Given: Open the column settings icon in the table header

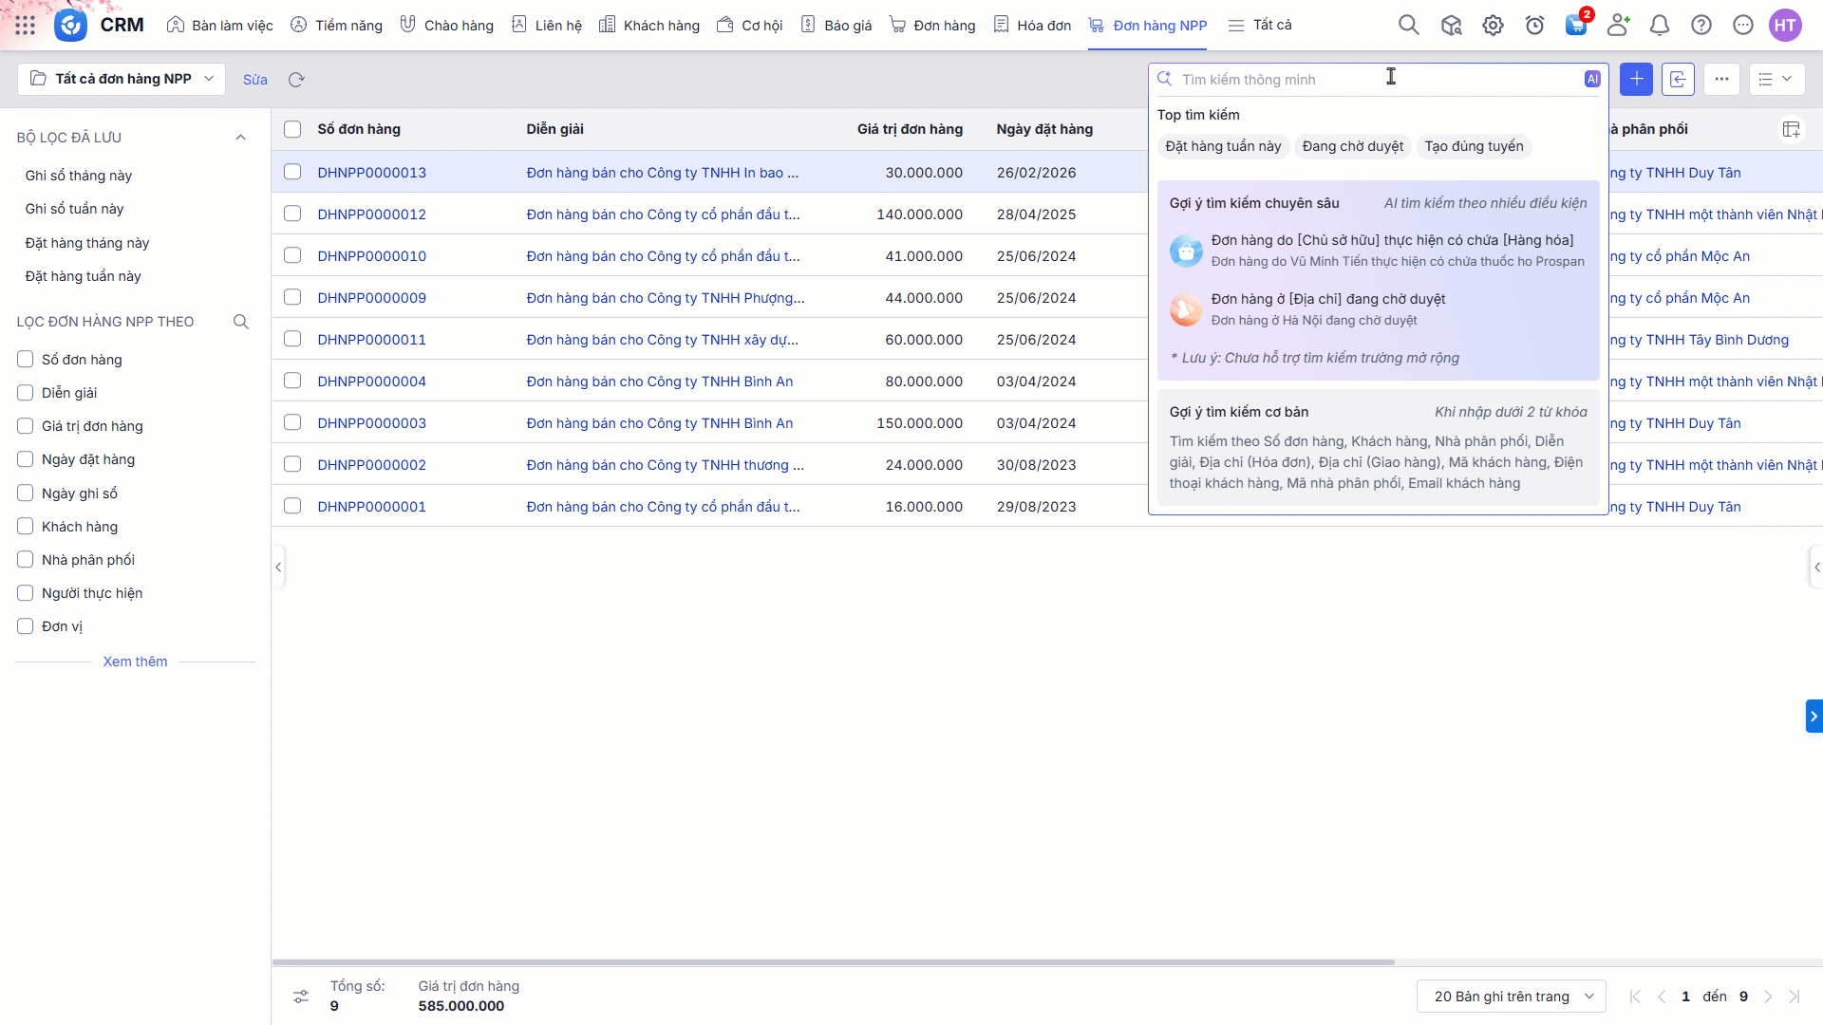Looking at the screenshot, I should pyautogui.click(x=1791, y=129).
